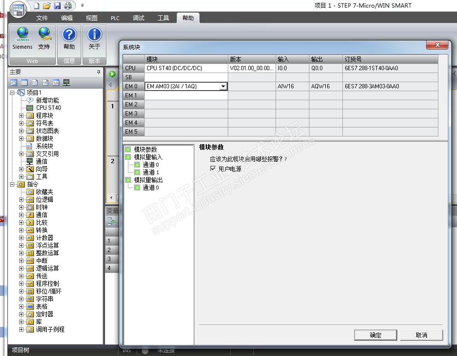457x356 pixels.
Task: Click order number 6ES7 288-3AM03-0AA0 cell
Action: coord(390,86)
